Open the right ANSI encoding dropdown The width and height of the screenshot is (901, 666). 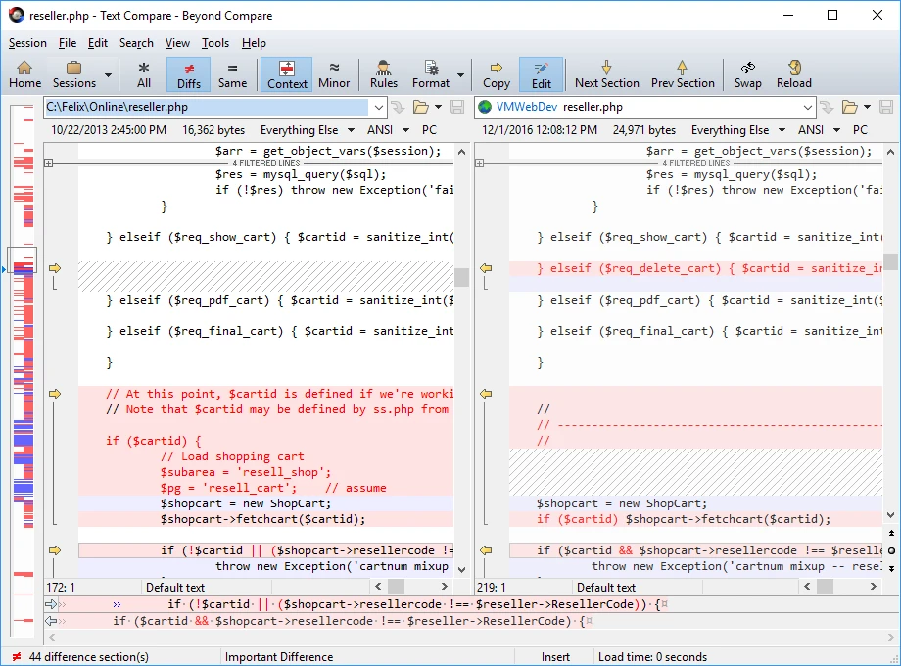click(838, 130)
